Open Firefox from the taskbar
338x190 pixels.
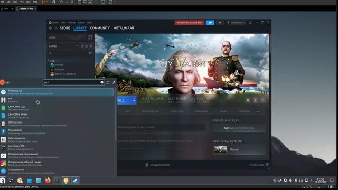48,180
